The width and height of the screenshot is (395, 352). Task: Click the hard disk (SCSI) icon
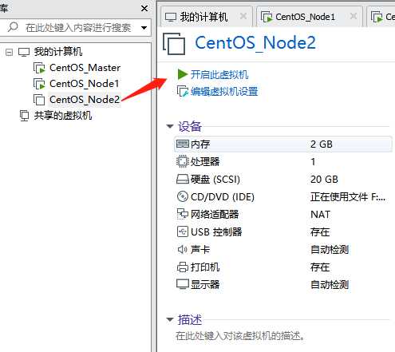183,179
